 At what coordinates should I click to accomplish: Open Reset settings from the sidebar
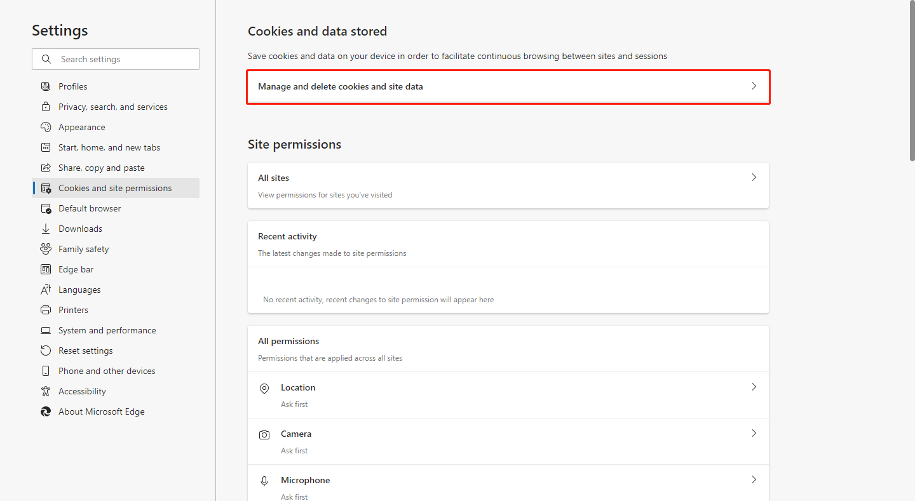(x=85, y=350)
